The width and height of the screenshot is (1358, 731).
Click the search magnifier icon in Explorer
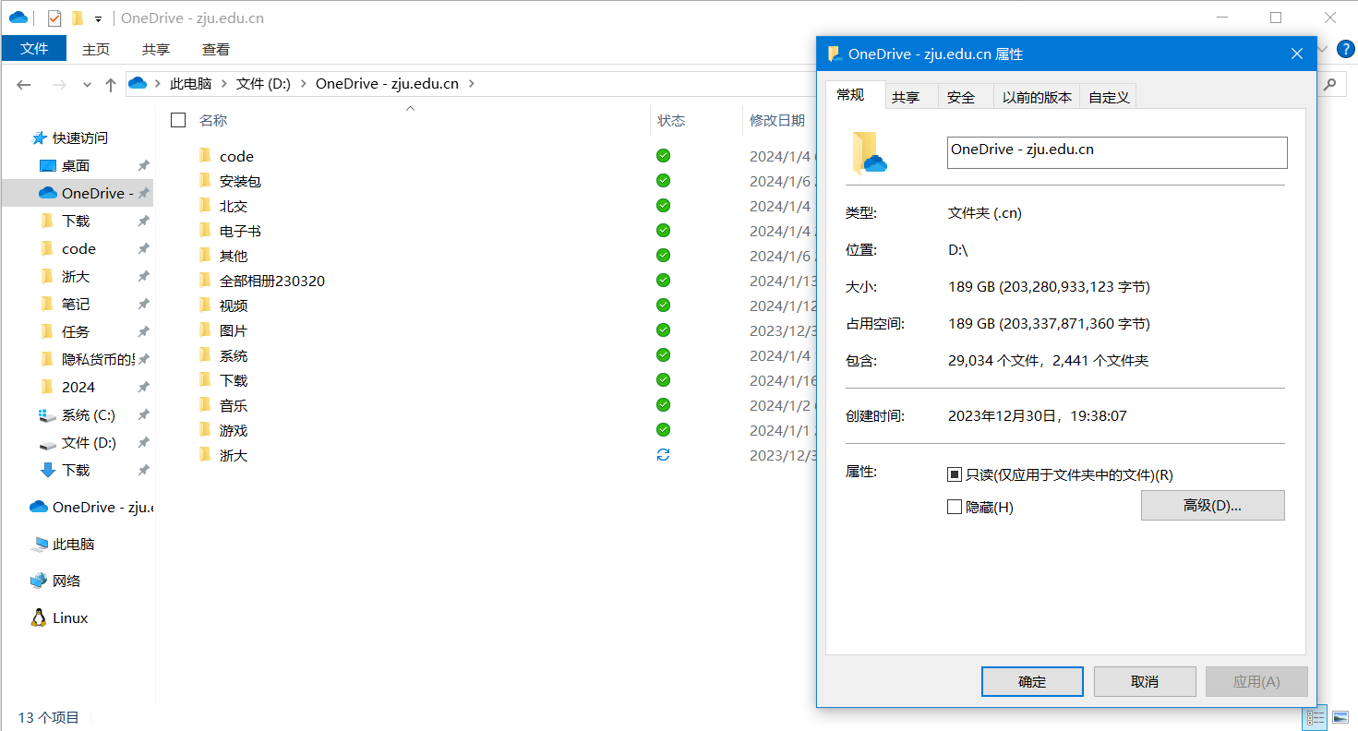(x=1330, y=84)
